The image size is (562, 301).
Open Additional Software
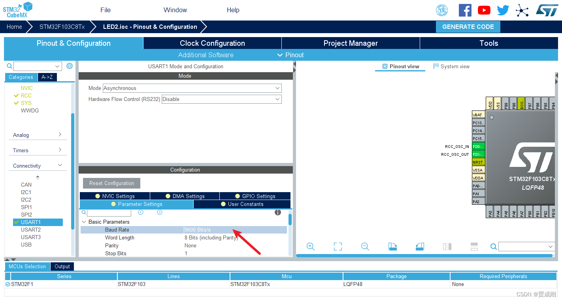click(206, 55)
